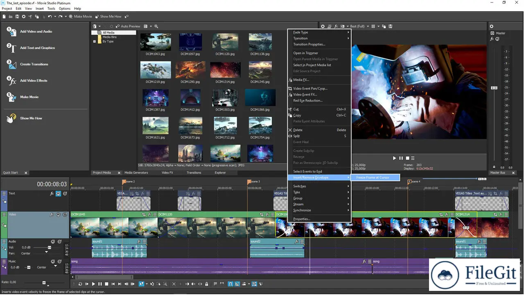
Task: Click the Make Movie toolbar button
Action: (80, 16)
